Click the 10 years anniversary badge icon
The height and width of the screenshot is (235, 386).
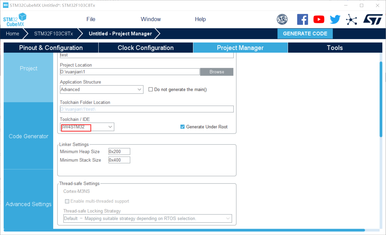click(282, 20)
